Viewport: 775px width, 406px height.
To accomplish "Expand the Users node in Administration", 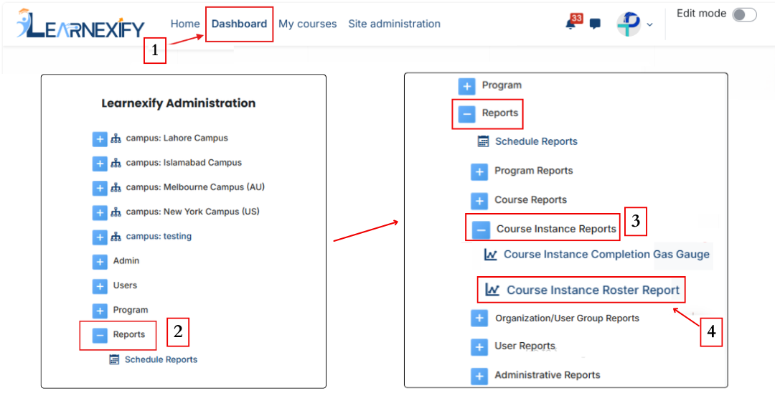I will [100, 286].
